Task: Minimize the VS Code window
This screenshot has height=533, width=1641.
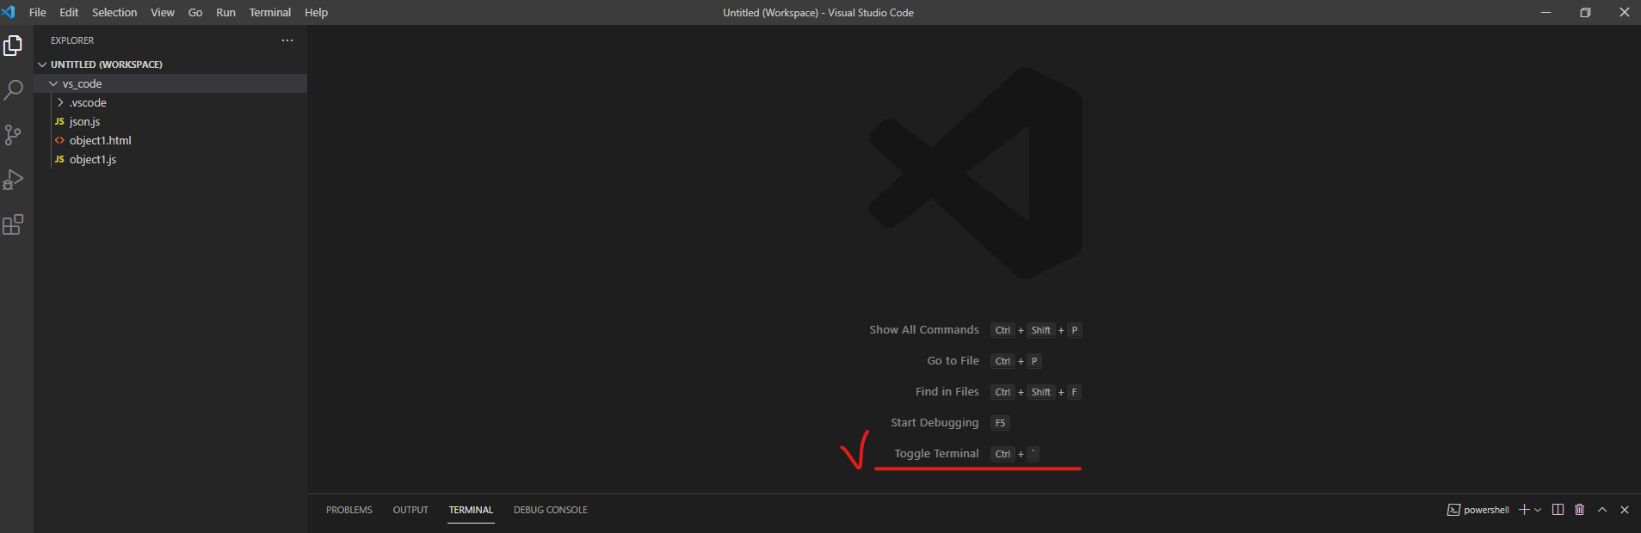Action: coord(1545,12)
